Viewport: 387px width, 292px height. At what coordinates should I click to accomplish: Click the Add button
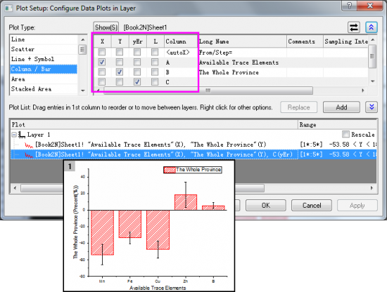tap(341, 107)
